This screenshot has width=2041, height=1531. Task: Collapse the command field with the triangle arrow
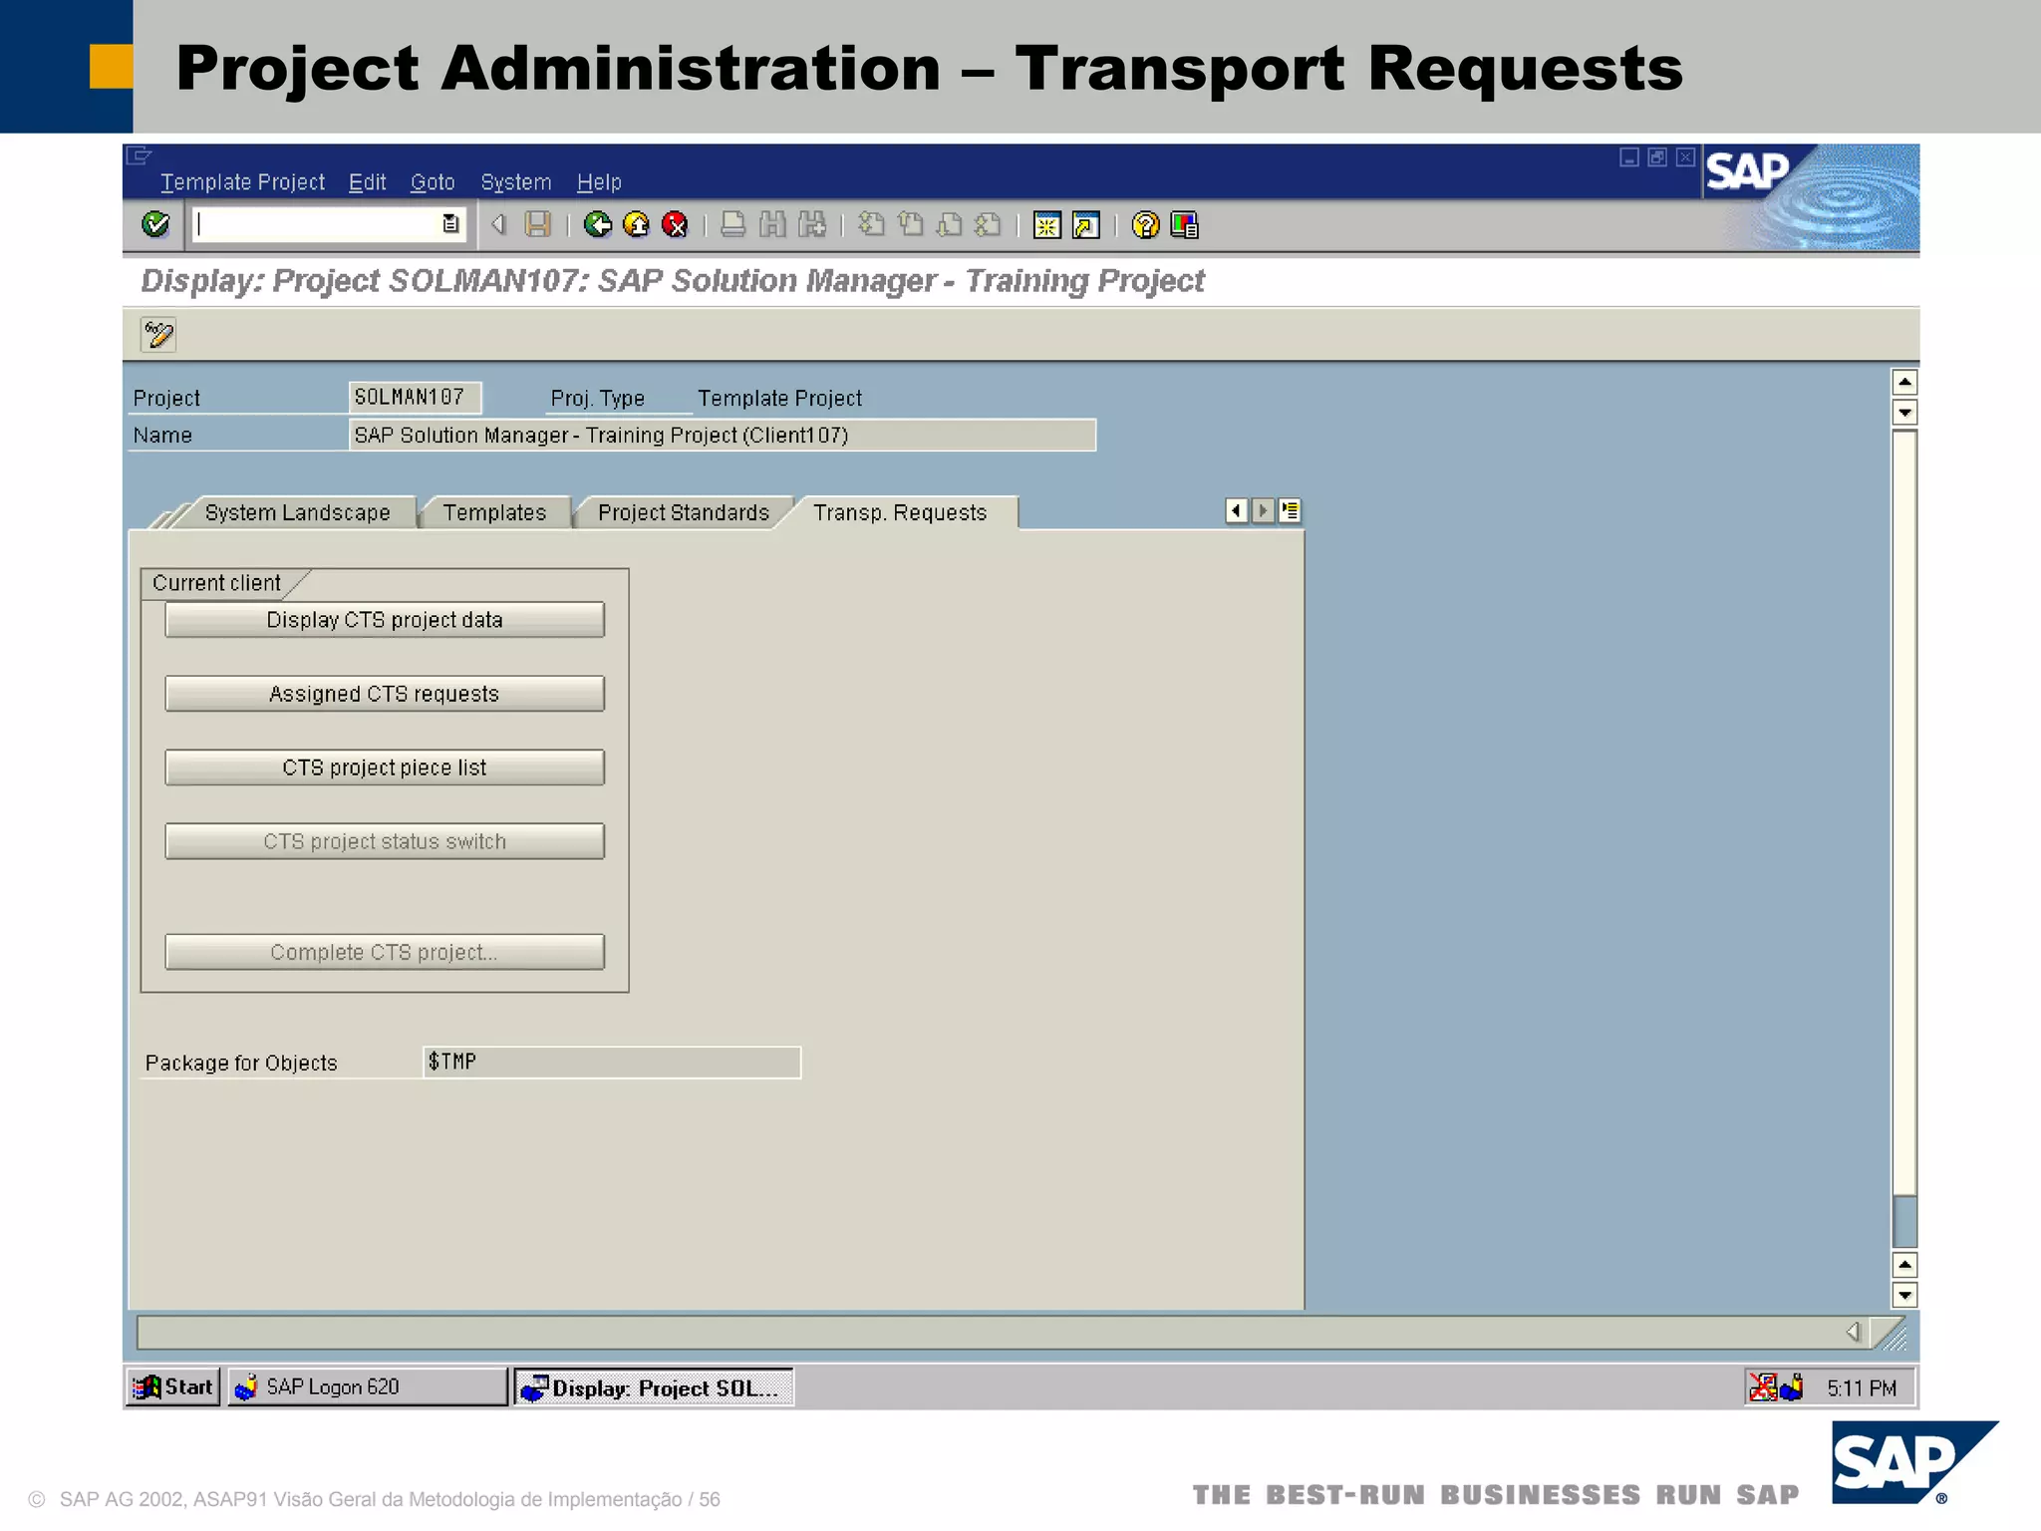pos(499,225)
